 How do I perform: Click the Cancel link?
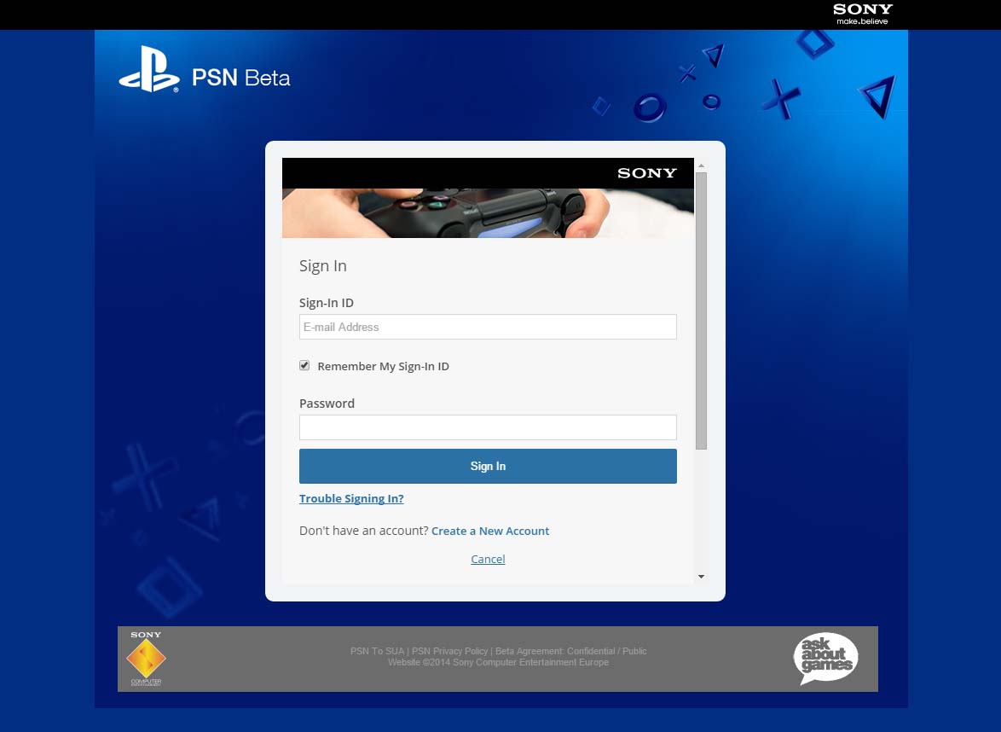(x=488, y=559)
